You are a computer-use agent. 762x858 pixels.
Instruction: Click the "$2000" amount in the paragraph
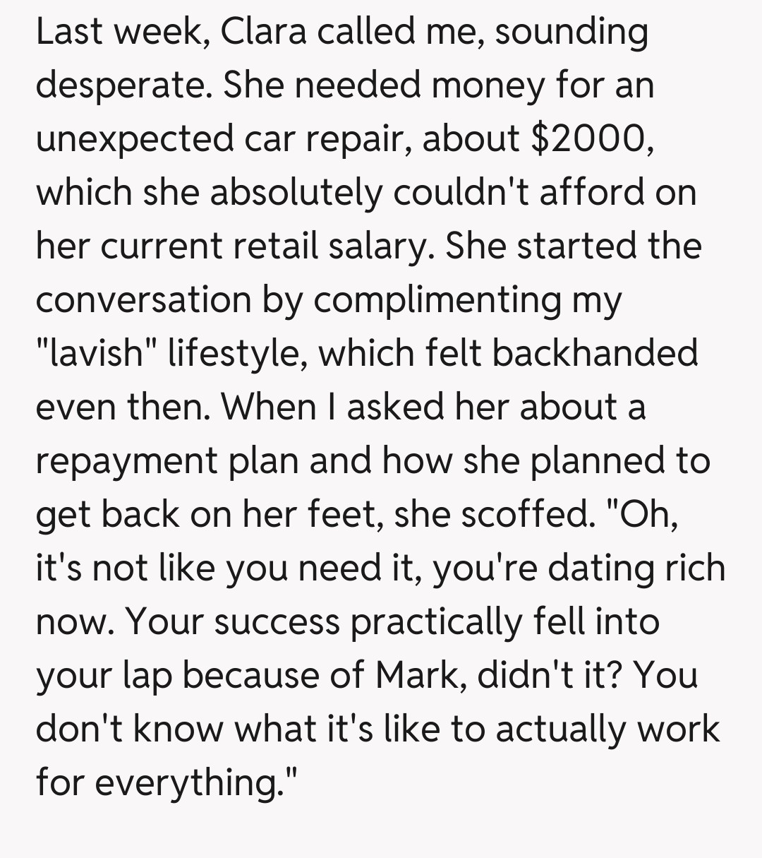pyautogui.click(x=585, y=139)
